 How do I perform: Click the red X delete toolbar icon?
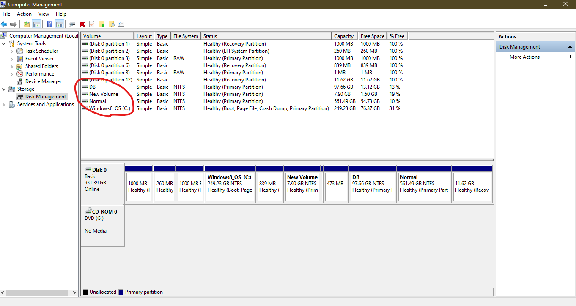click(x=82, y=24)
